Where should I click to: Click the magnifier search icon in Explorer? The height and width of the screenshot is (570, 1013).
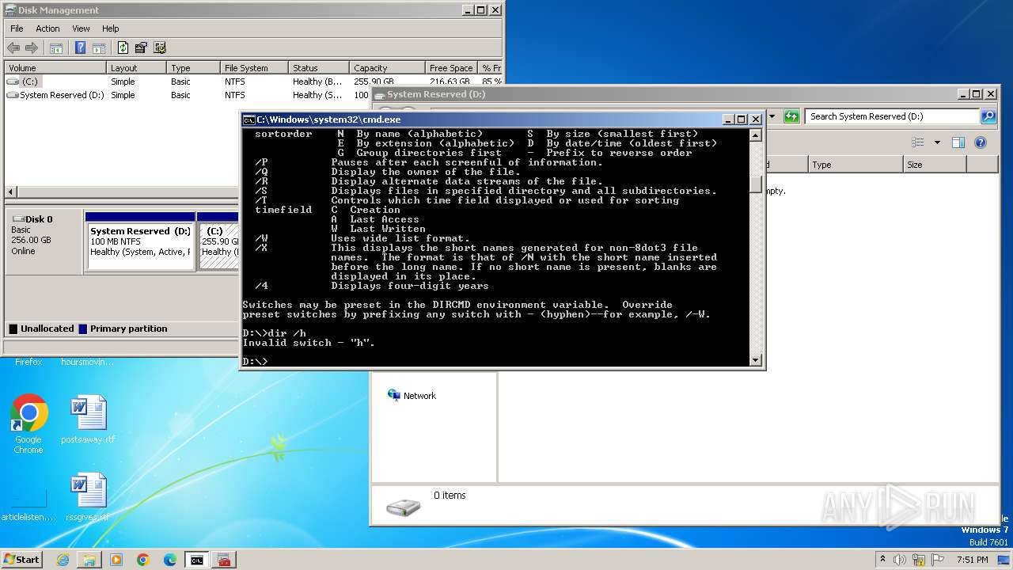tap(988, 116)
